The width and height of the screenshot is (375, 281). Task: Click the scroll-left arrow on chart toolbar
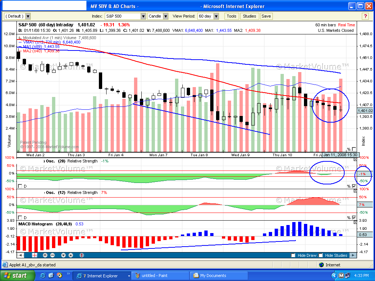pyautogui.click(x=21, y=255)
